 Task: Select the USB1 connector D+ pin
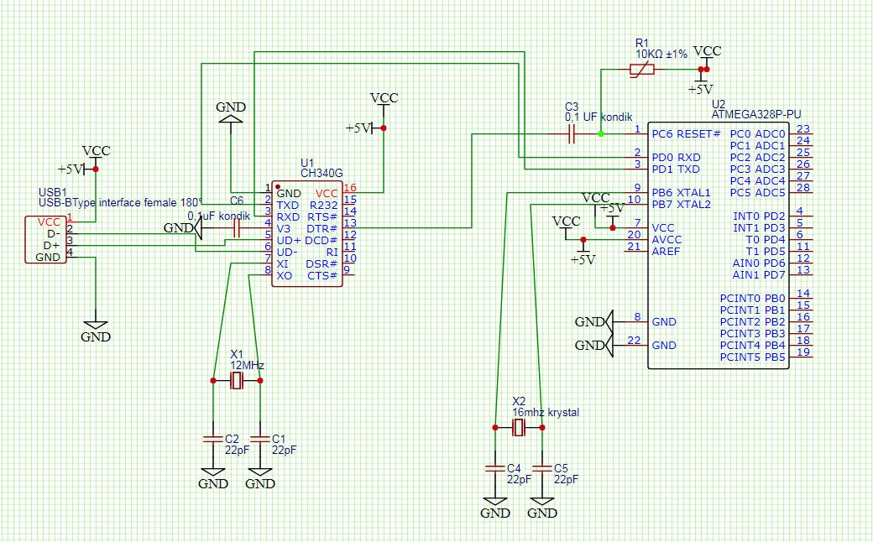[x=52, y=245]
